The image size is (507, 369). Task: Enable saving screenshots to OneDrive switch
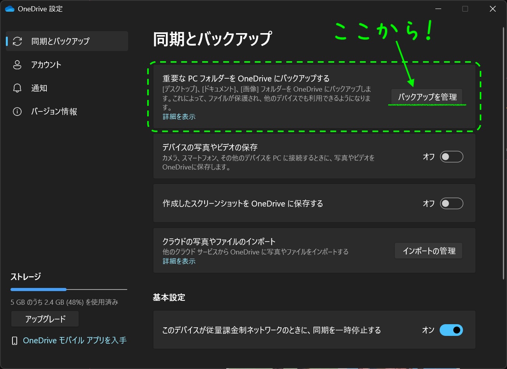tap(451, 203)
